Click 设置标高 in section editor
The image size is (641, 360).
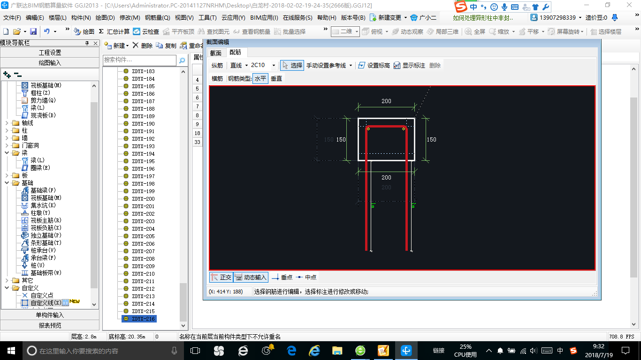[374, 65]
